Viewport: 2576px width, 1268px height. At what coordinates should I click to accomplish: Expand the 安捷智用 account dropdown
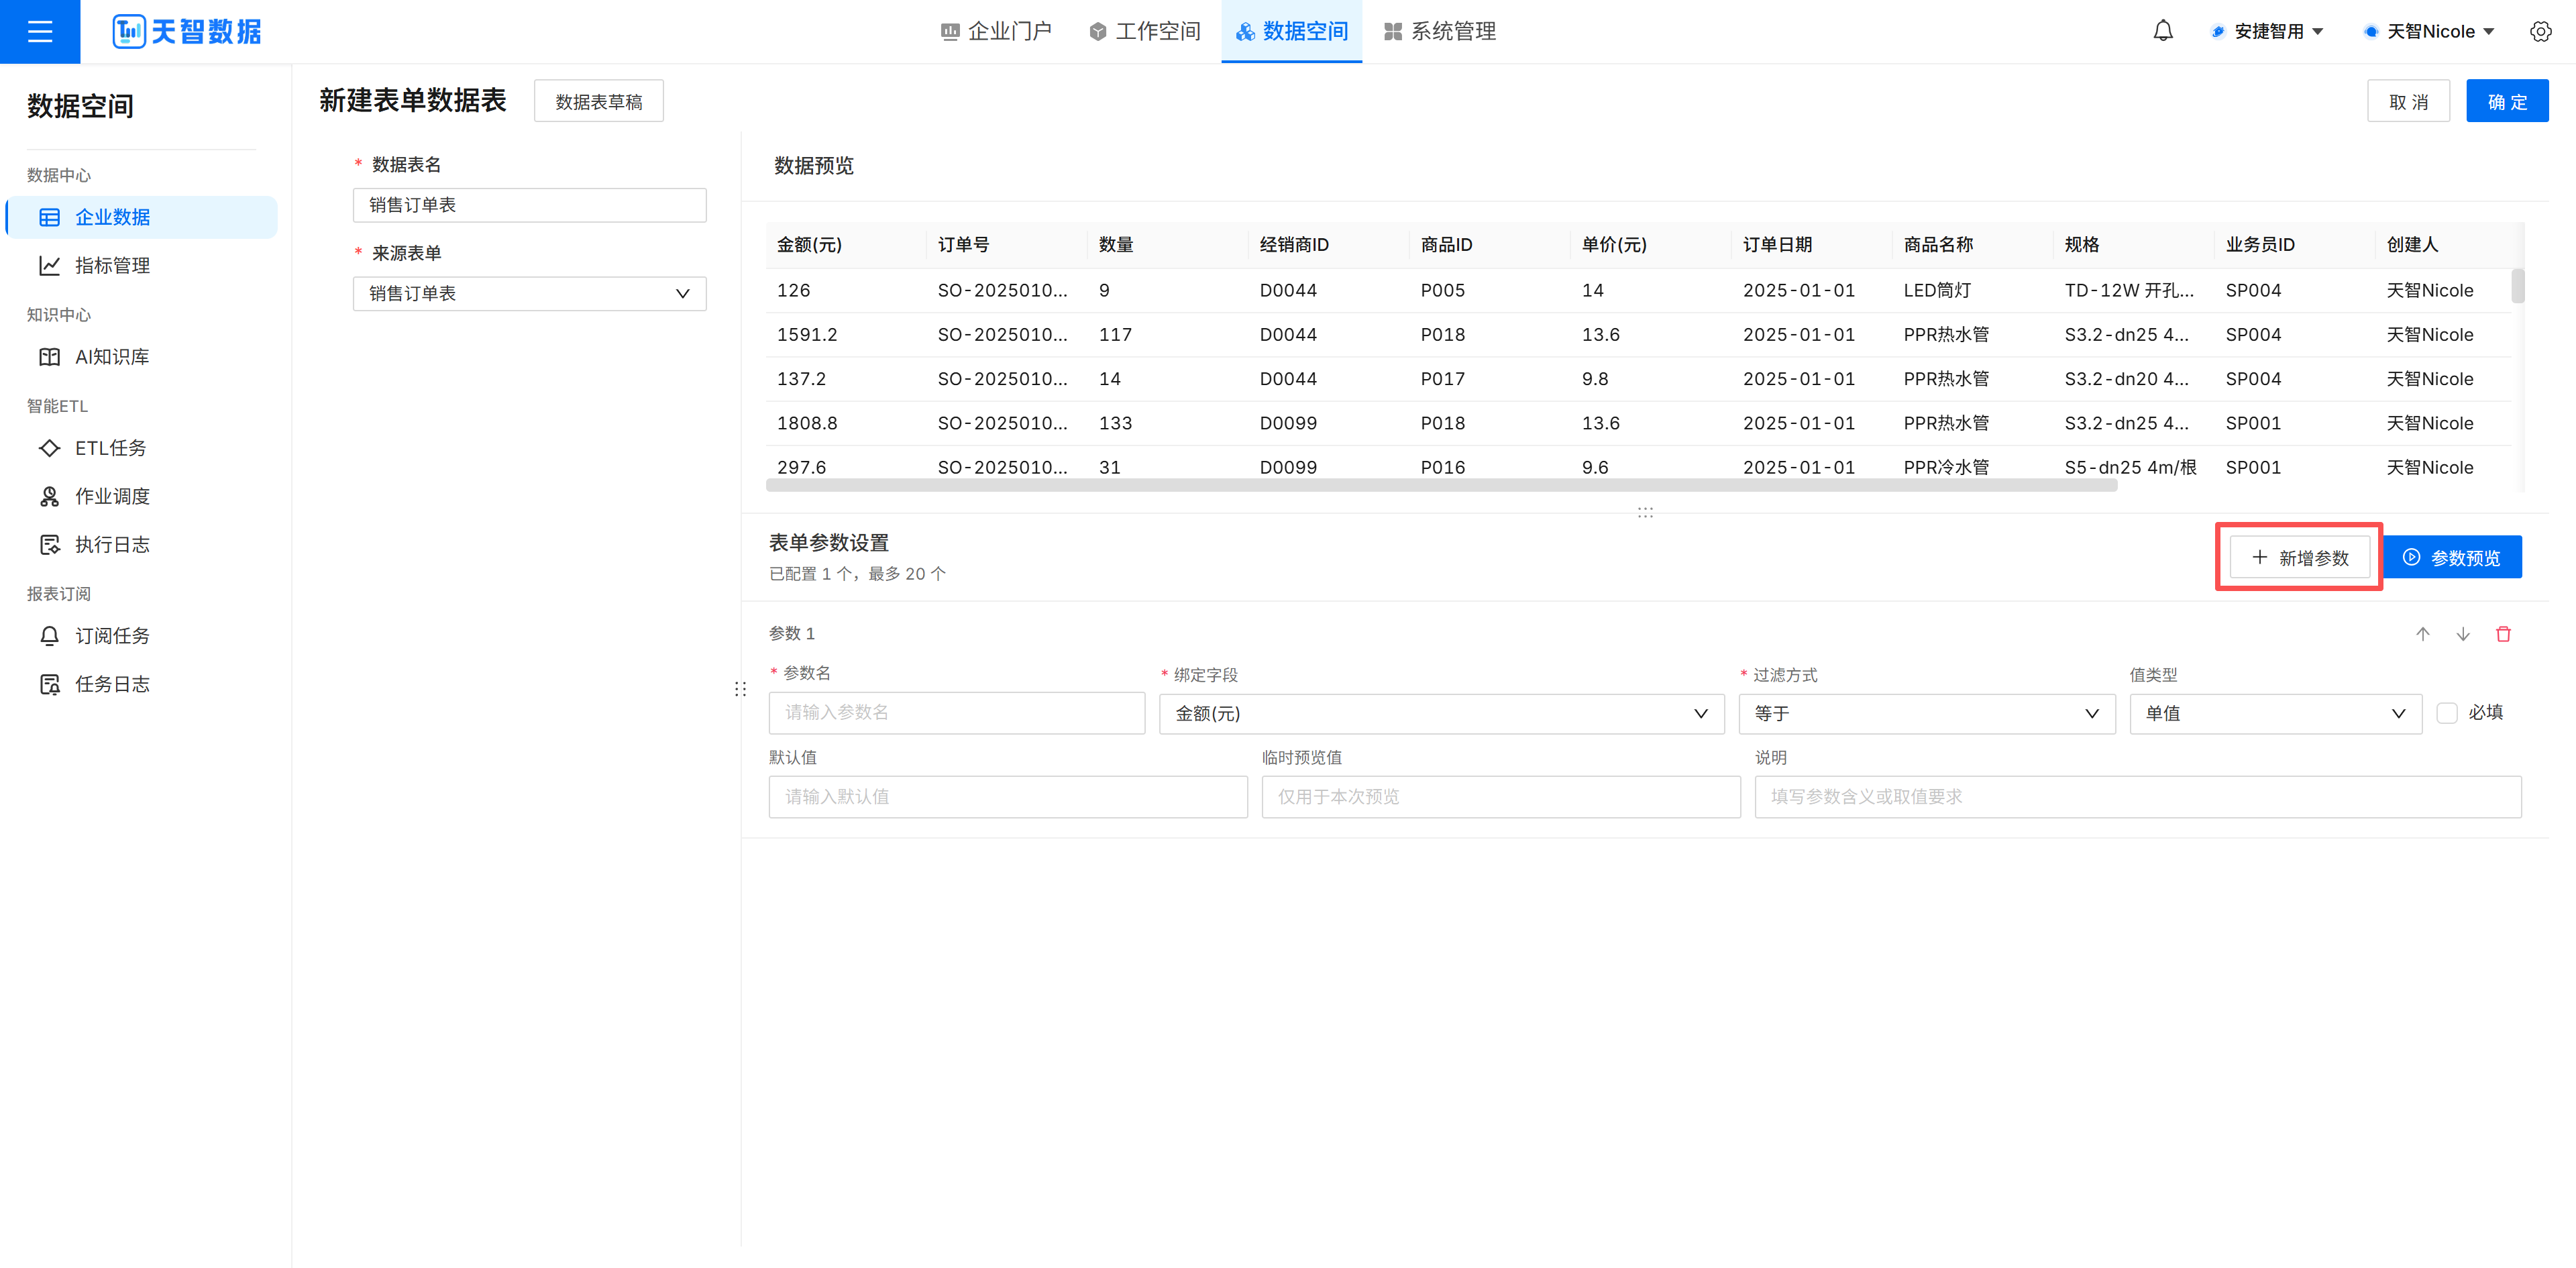(x=2267, y=31)
